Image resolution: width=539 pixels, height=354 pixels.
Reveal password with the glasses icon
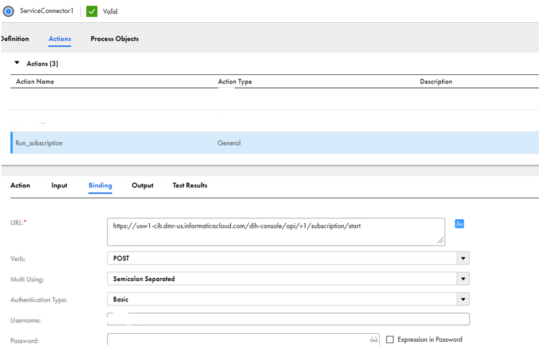pos(374,340)
